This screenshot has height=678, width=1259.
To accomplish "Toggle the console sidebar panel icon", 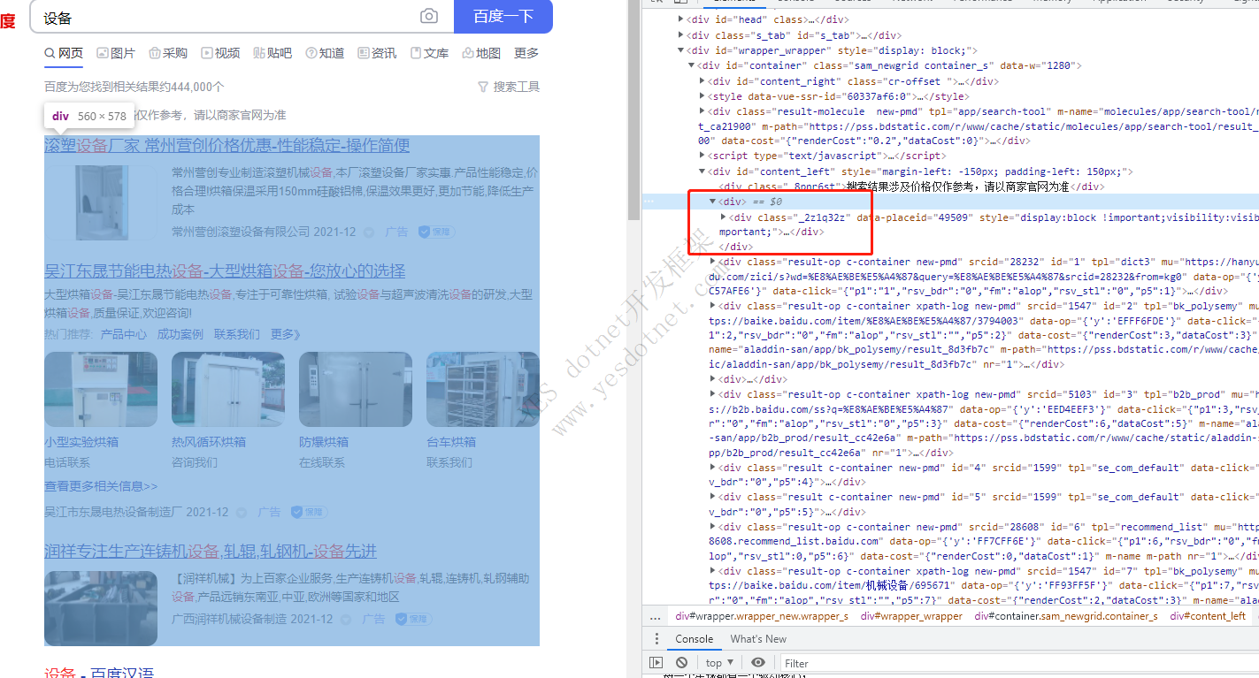I will click(x=656, y=662).
